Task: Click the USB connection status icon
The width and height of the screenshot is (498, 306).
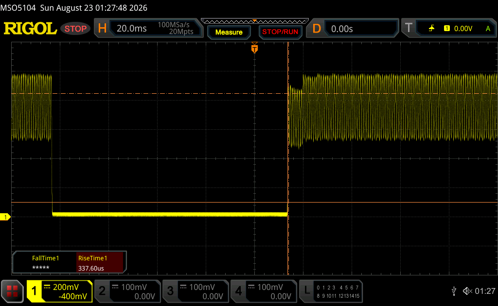Action: point(454,291)
